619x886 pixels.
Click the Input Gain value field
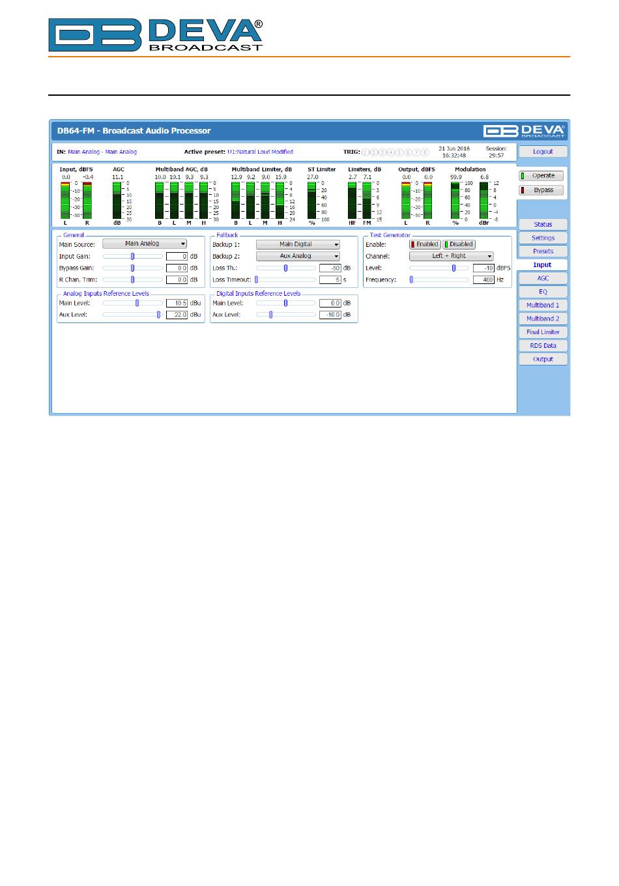(x=177, y=257)
